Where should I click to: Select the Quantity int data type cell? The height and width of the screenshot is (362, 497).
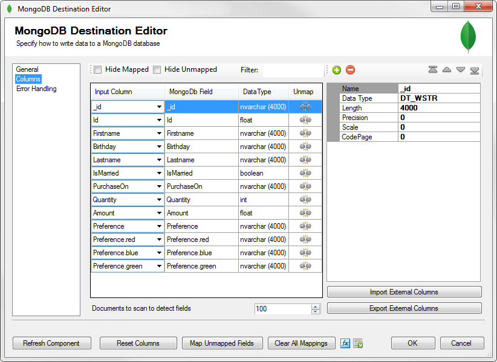point(264,200)
